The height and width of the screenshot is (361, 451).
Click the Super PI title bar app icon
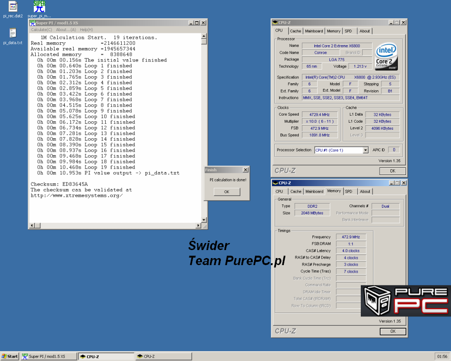(x=32, y=23)
